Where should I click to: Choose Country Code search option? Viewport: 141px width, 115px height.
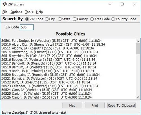[x=113, y=19]
